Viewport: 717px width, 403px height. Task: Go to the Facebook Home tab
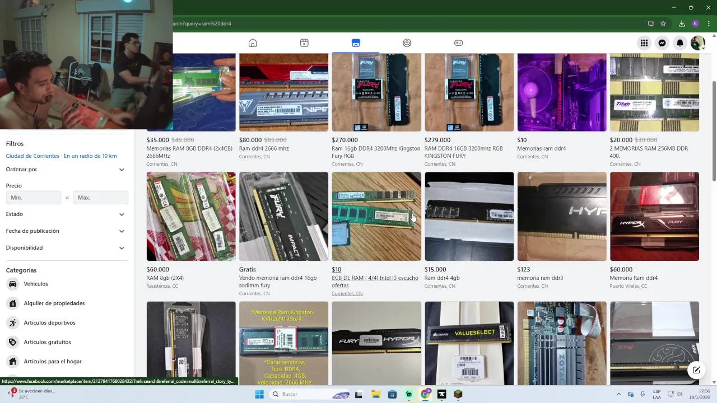253,43
